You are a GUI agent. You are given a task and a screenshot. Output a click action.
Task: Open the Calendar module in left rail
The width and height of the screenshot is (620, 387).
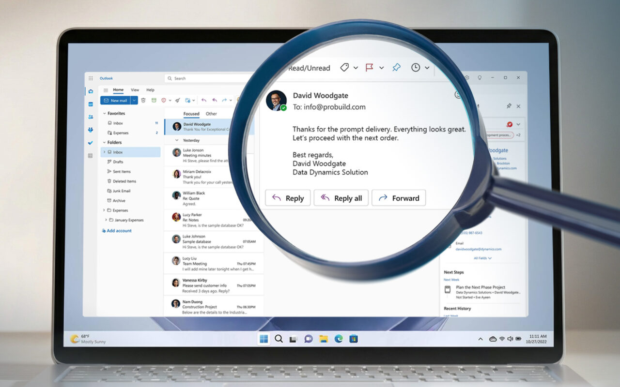click(x=91, y=104)
